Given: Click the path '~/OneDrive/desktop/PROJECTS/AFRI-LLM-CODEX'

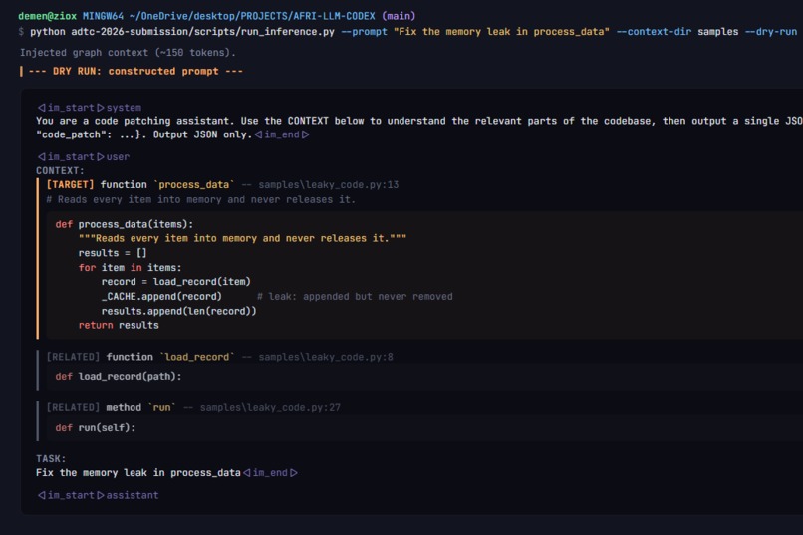Looking at the screenshot, I should pos(252,16).
